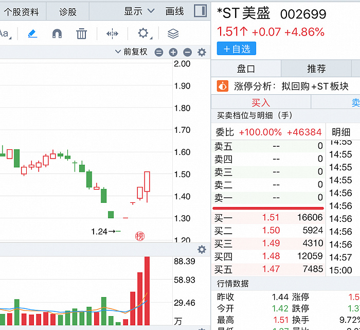Click the 14:57 detail timestamp

pos(340,257)
